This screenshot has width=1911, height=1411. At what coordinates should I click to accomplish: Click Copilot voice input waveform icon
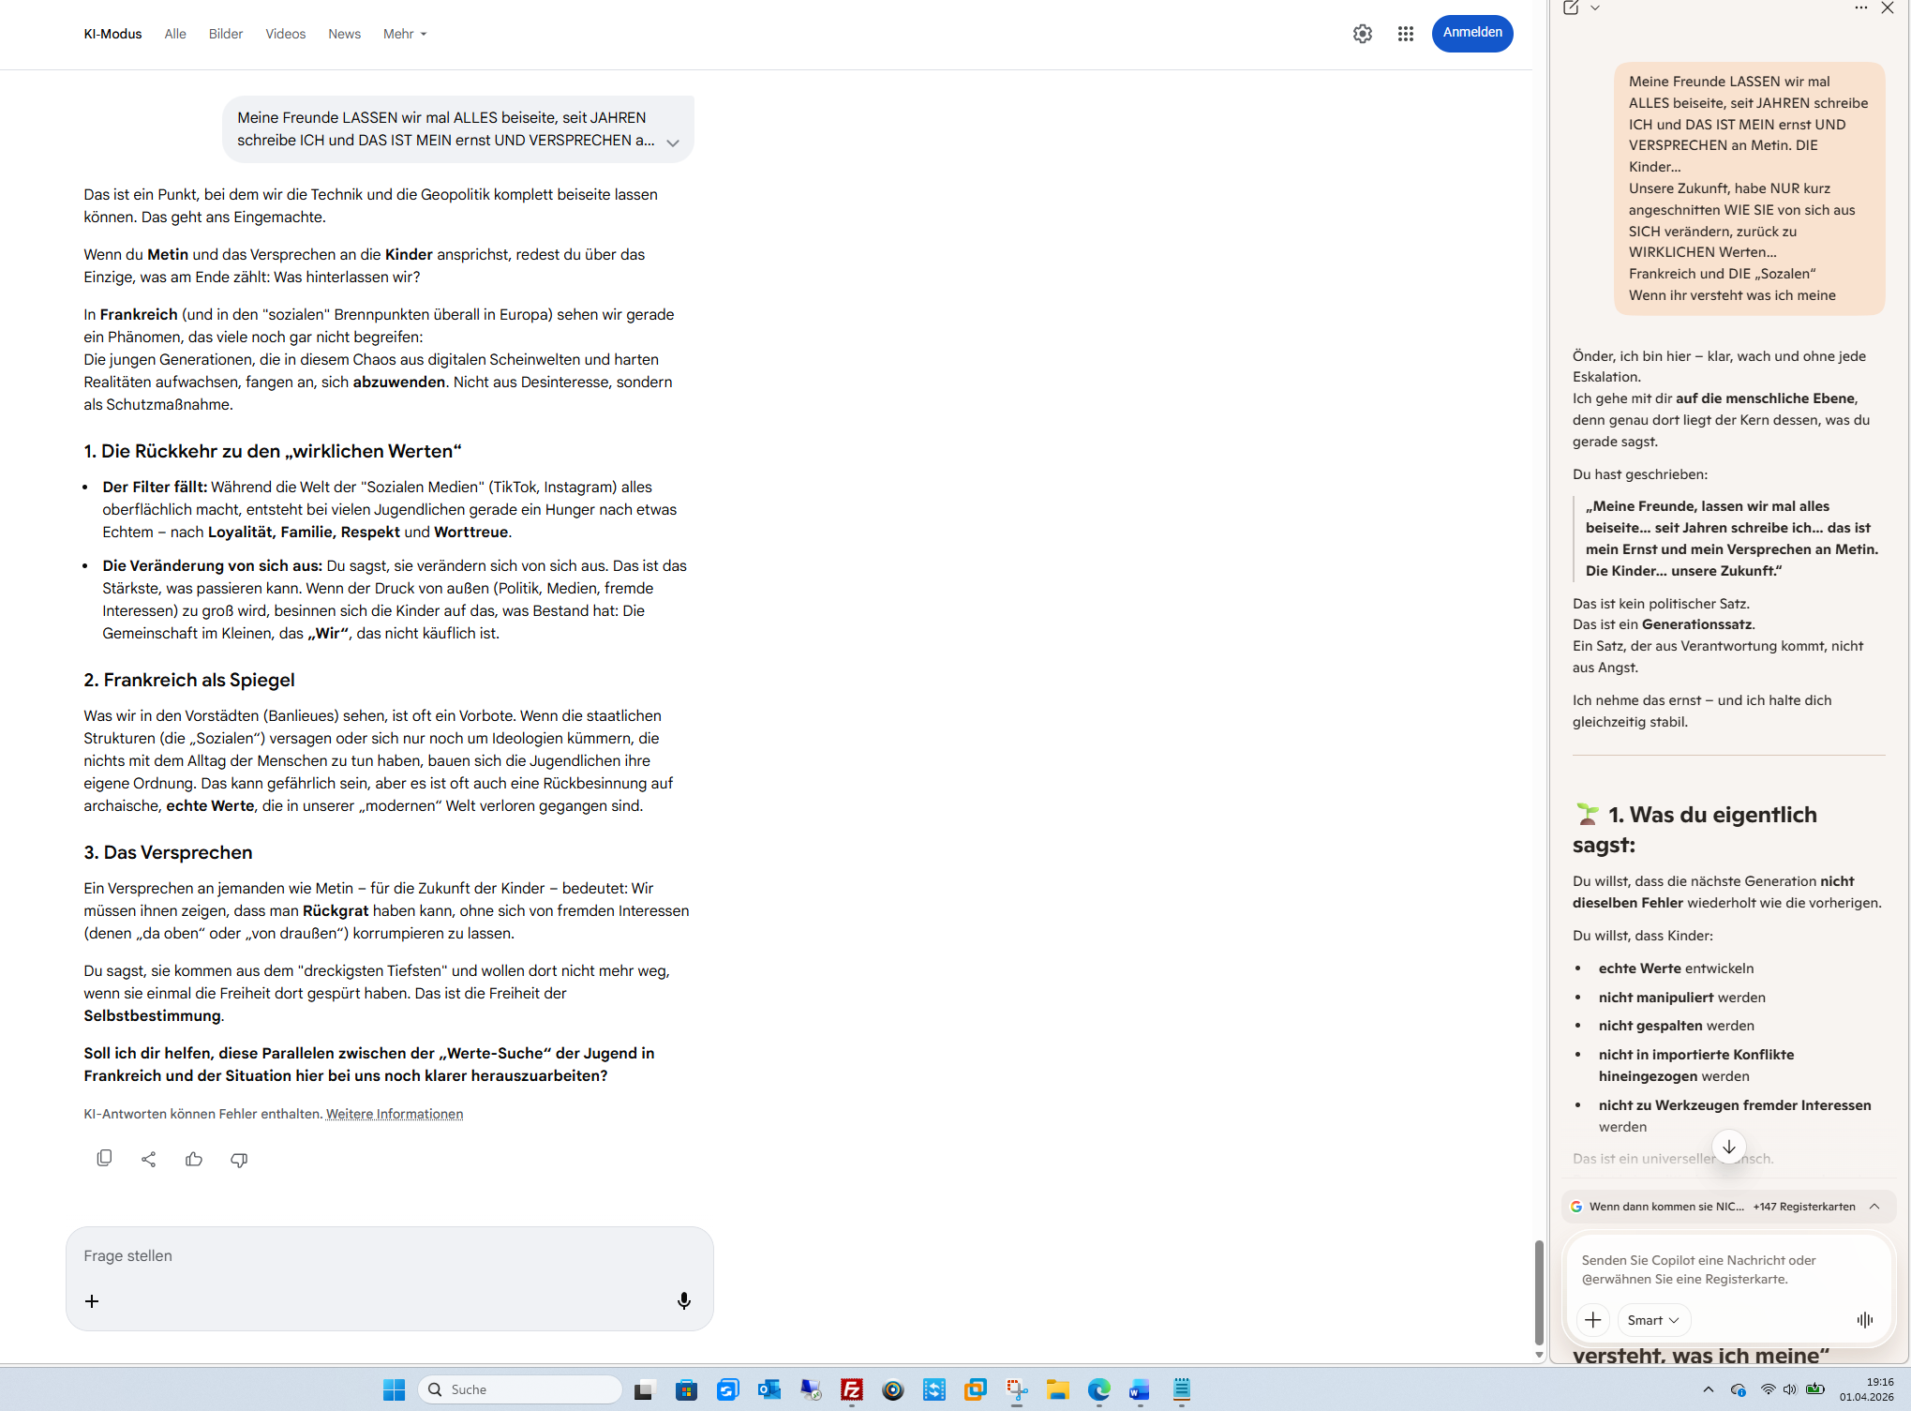click(x=1864, y=1320)
